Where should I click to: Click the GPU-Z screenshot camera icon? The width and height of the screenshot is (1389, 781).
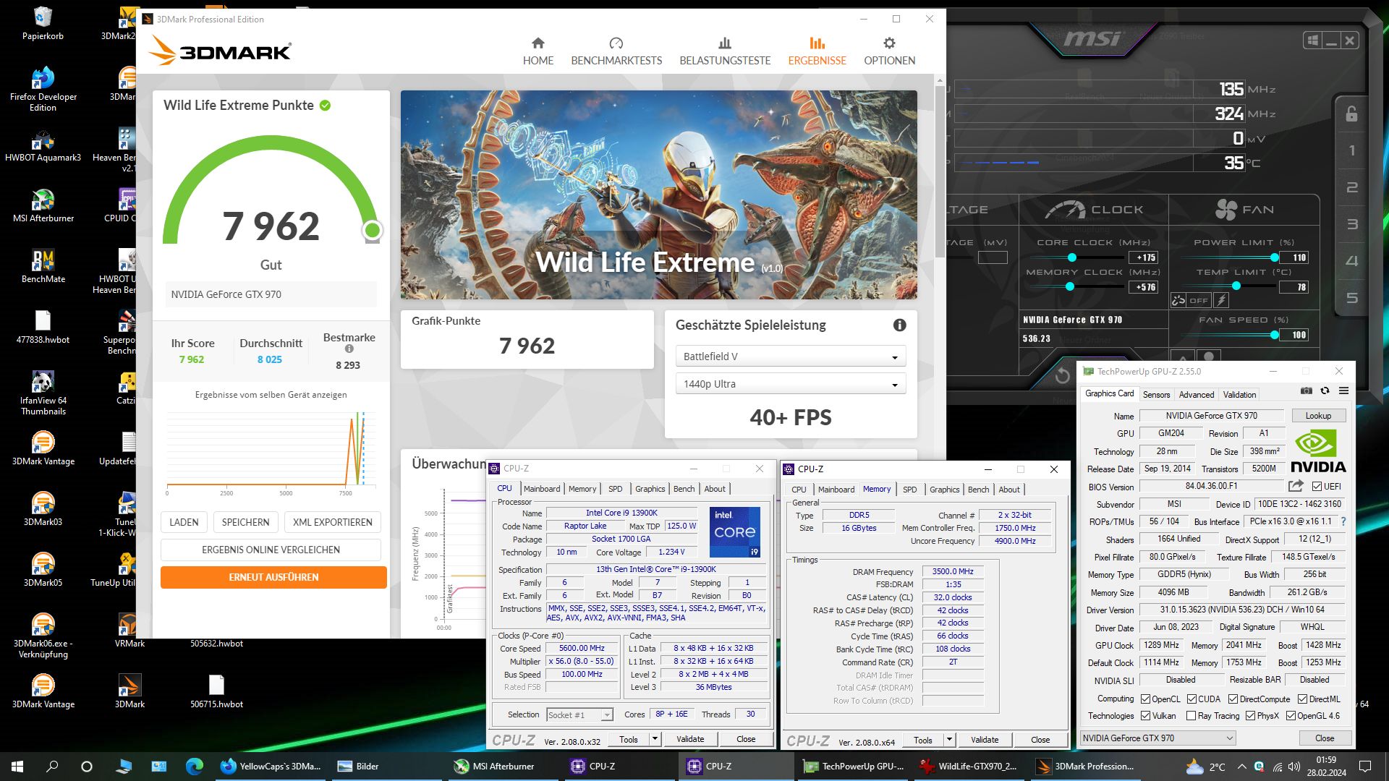point(1306,390)
